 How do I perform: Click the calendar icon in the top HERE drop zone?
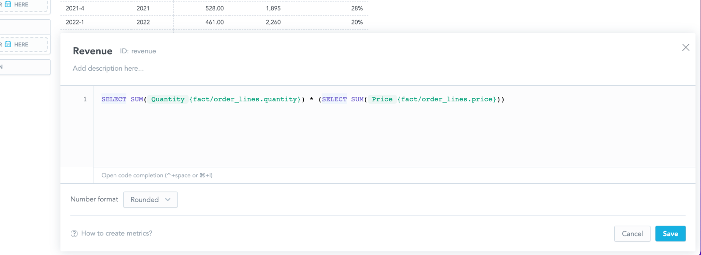coord(8,5)
